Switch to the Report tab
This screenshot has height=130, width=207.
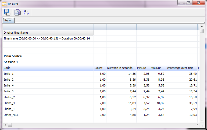pyautogui.click(x=9, y=20)
